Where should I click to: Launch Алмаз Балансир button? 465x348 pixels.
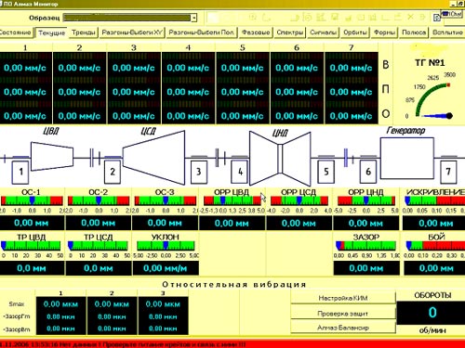pyautogui.click(x=343, y=328)
